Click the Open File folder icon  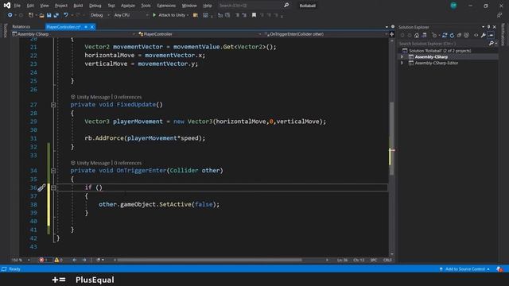point(41,15)
